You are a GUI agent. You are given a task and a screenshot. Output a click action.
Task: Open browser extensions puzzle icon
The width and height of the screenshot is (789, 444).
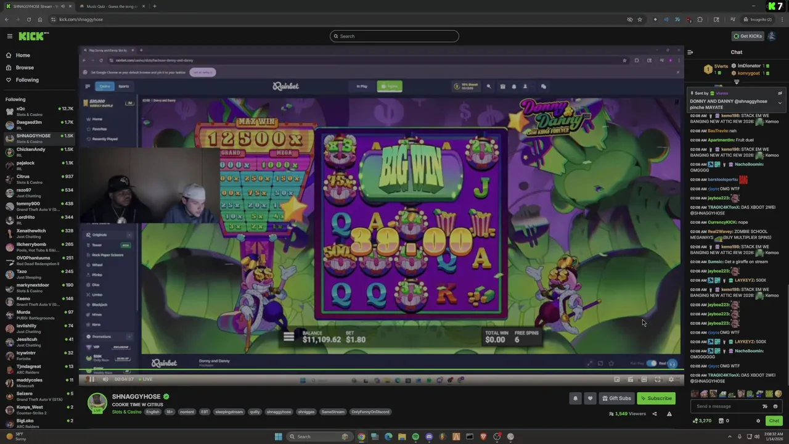(700, 19)
